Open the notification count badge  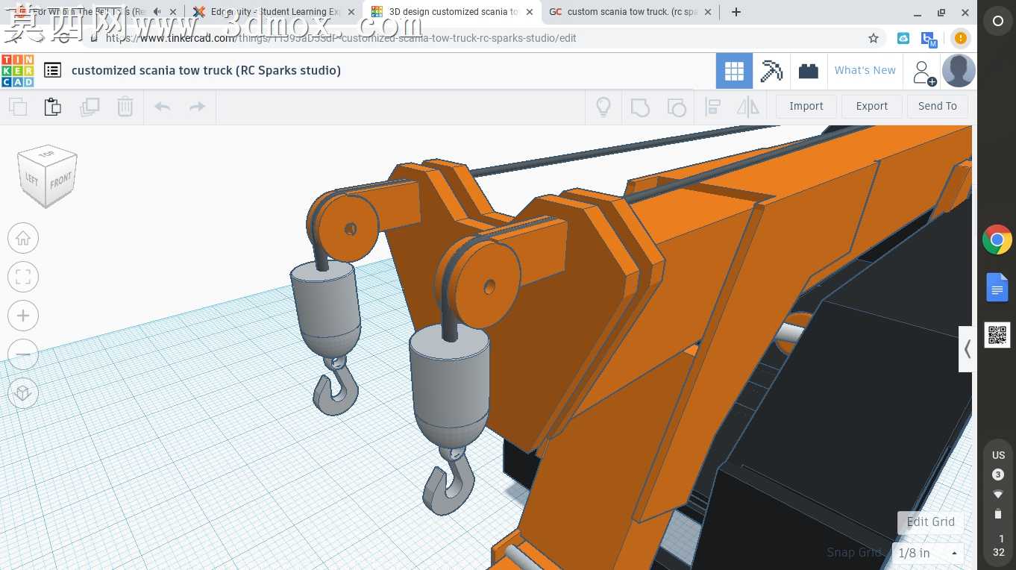click(998, 475)
